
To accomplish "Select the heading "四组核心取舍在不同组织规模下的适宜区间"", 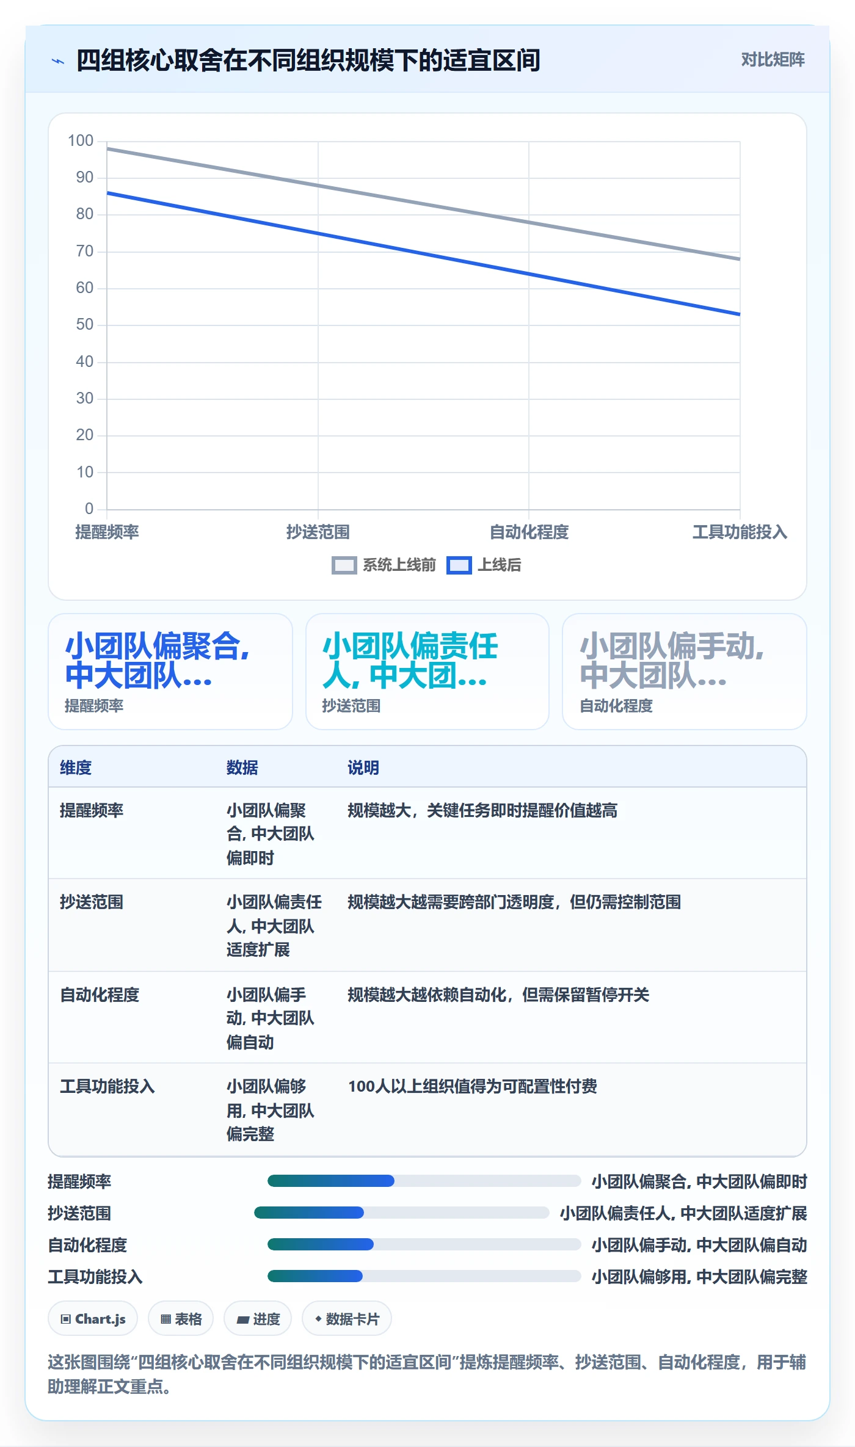I will [x=308, y=60].
